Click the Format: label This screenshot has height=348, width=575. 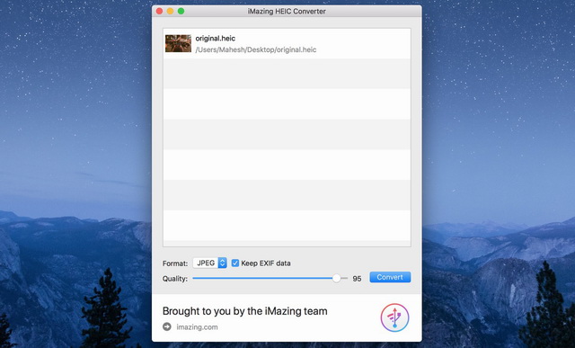(x=175, y=263)
